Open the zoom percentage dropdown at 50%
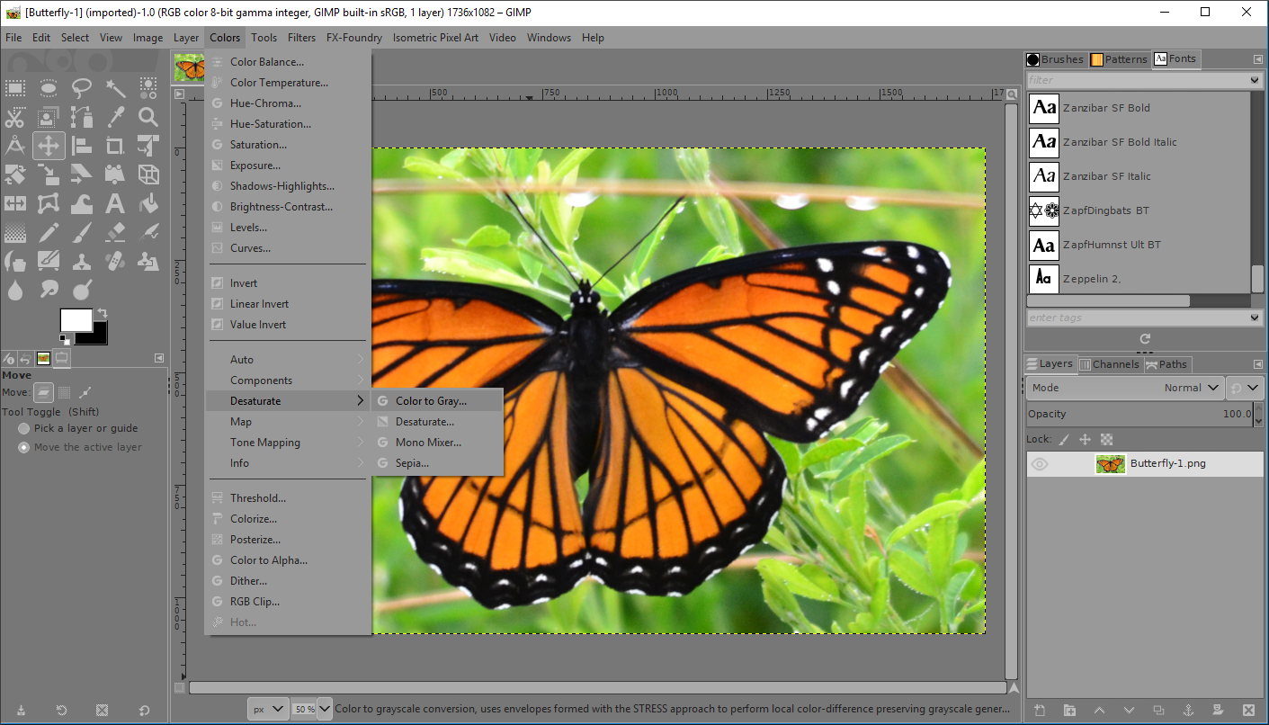This screenshot has width=1269, height=725. click(311, 708)
